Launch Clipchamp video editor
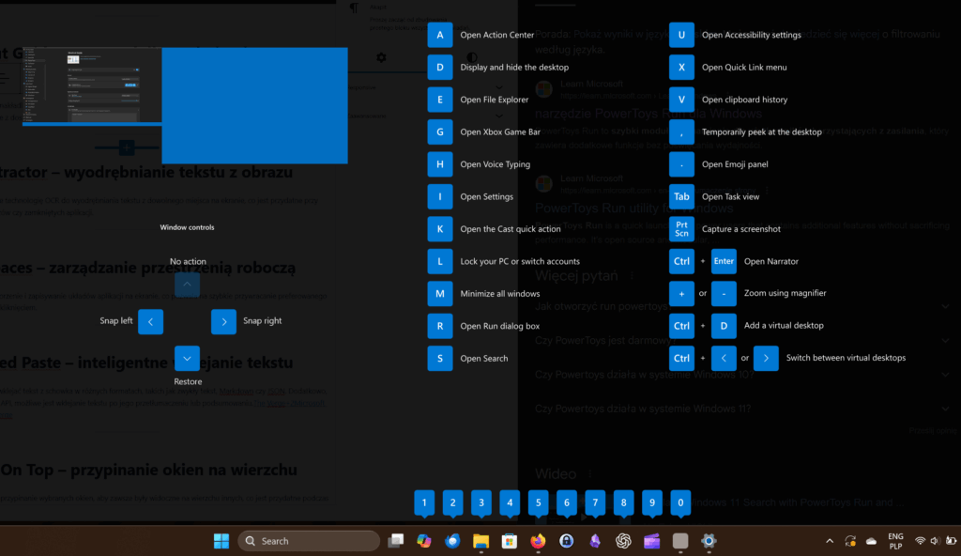Screen dimensions: 961x556 click(651, 541)
